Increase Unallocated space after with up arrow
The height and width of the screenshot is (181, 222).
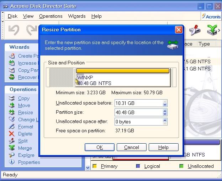165,120
